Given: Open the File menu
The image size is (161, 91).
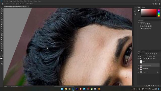Looking at the screenshot, I should 5,1.
